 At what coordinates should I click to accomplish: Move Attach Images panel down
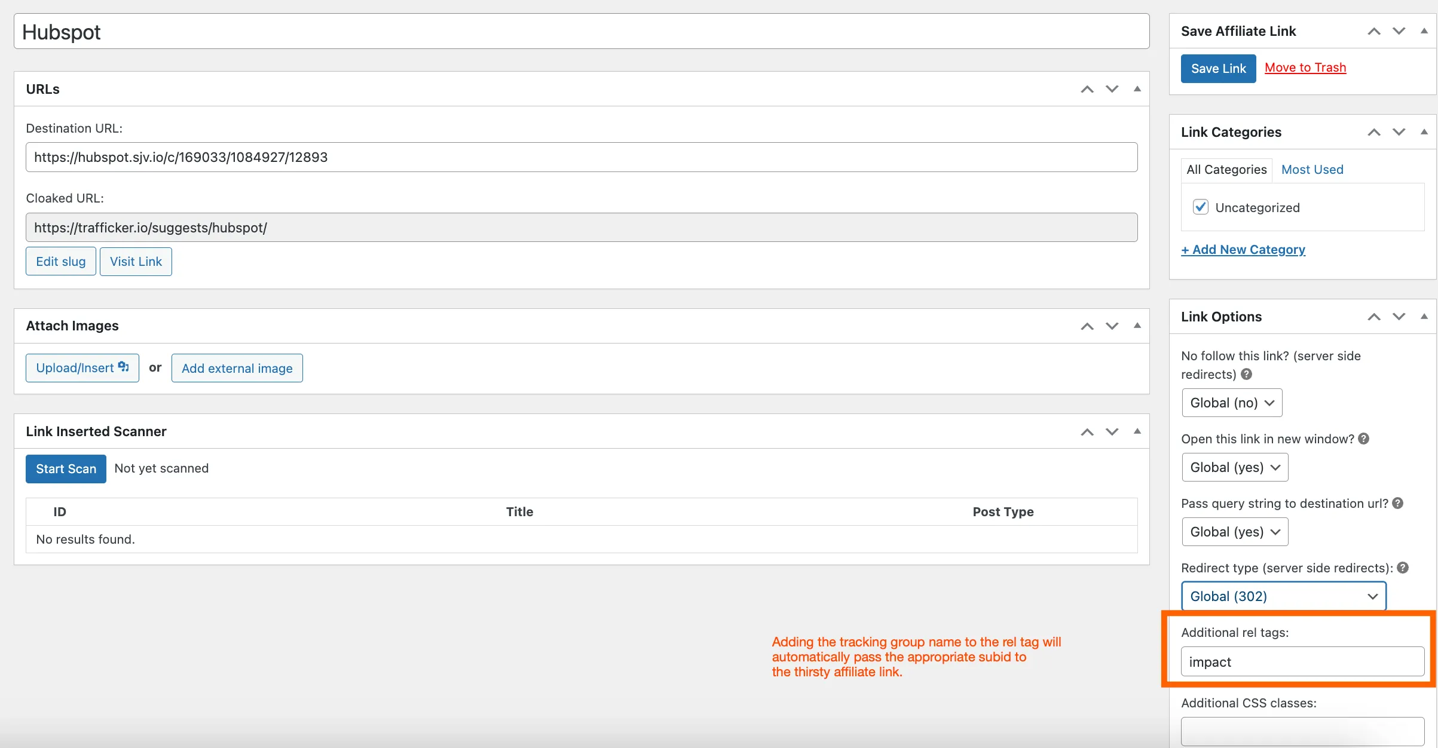pos(1112,326)
